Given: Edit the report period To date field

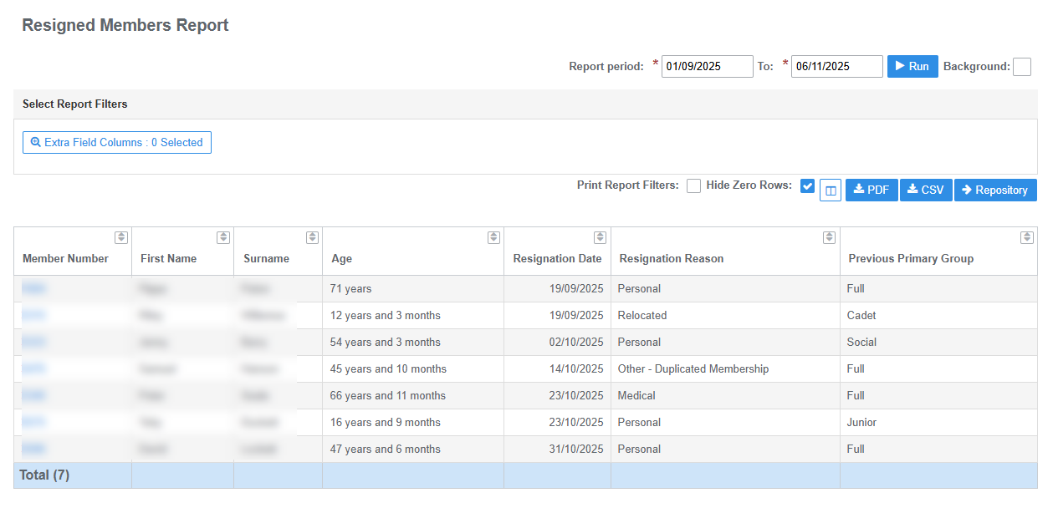Looking at the screenshot, I should point(837,67).
